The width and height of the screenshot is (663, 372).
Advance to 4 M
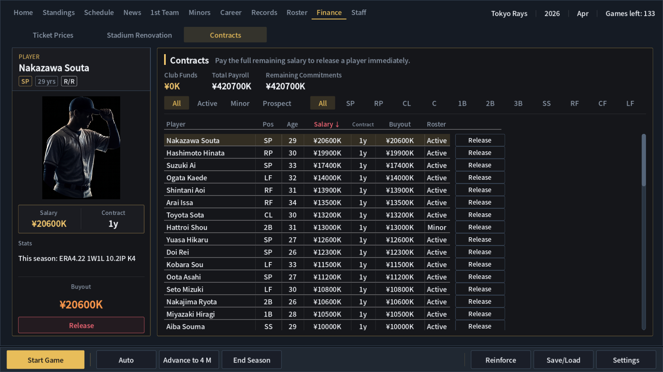pyautogui.click(x=187, y=360)
